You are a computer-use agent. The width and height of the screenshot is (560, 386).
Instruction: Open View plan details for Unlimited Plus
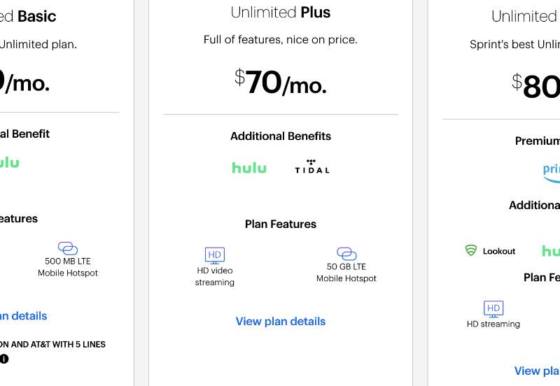[280, 322]
